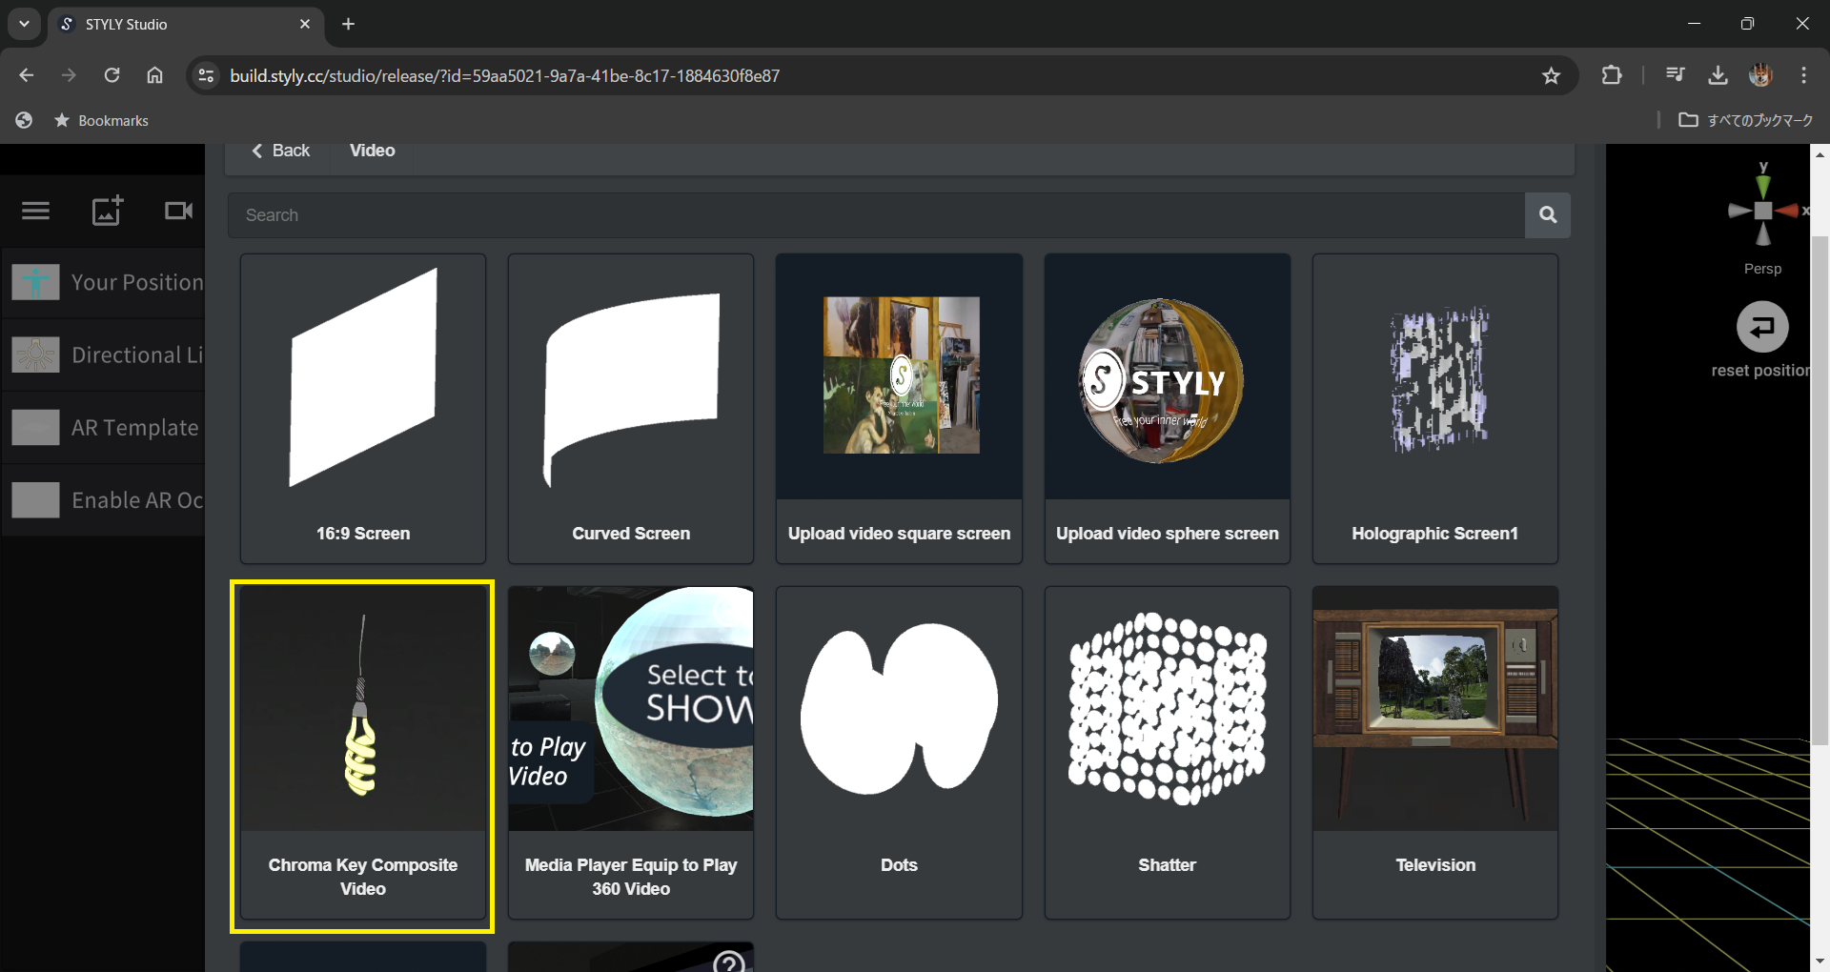This screenshot has width=1830, height=972.
Task: Open the hamburger menu in the STYLY sidebar
Action: pos(35,211)
